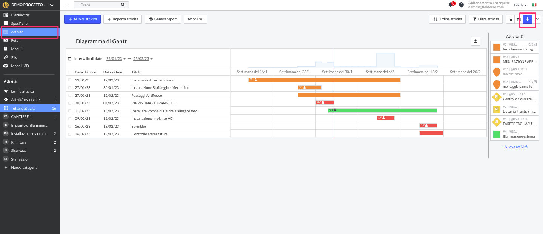Download the Gantt diagram

click(x=475, y=41)
